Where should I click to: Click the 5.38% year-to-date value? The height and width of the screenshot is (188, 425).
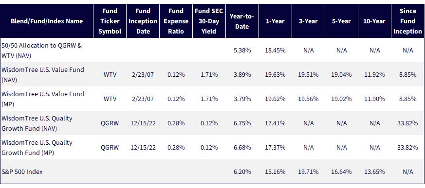coord(242,51)
